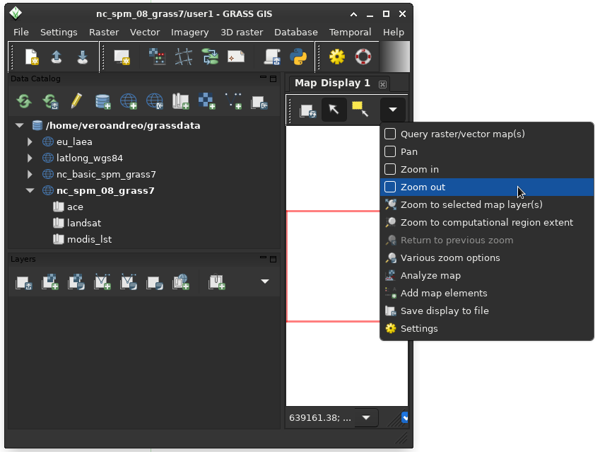The image size is (600, 452).
Task: Select Add map elements entry
Action: click(487, 293)
